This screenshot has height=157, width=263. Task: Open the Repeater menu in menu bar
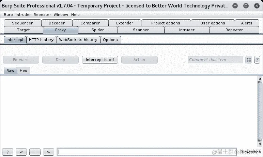click(x=42, y=15)
